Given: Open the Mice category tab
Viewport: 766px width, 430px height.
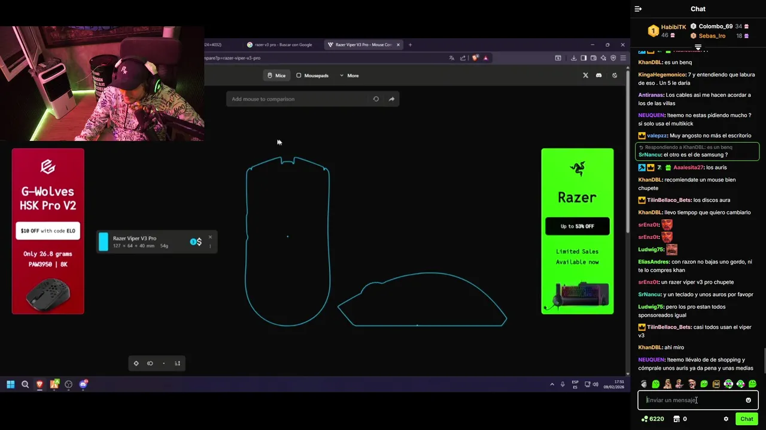Looking at the screenshot, I should tap(276, 75).
